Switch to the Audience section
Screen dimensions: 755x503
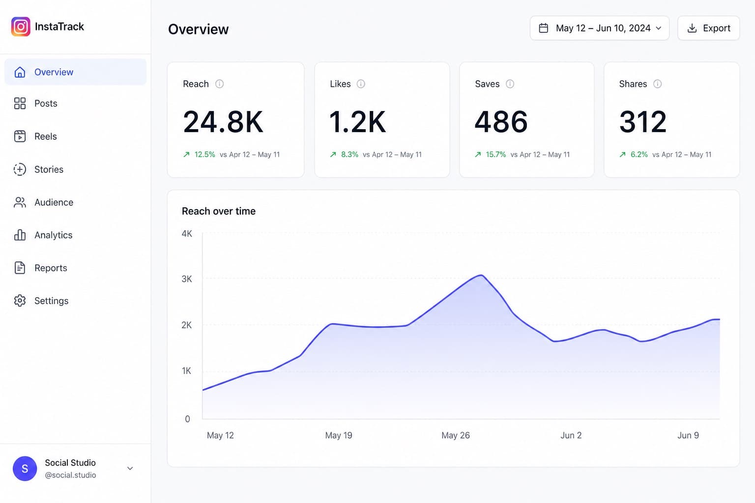75,202
